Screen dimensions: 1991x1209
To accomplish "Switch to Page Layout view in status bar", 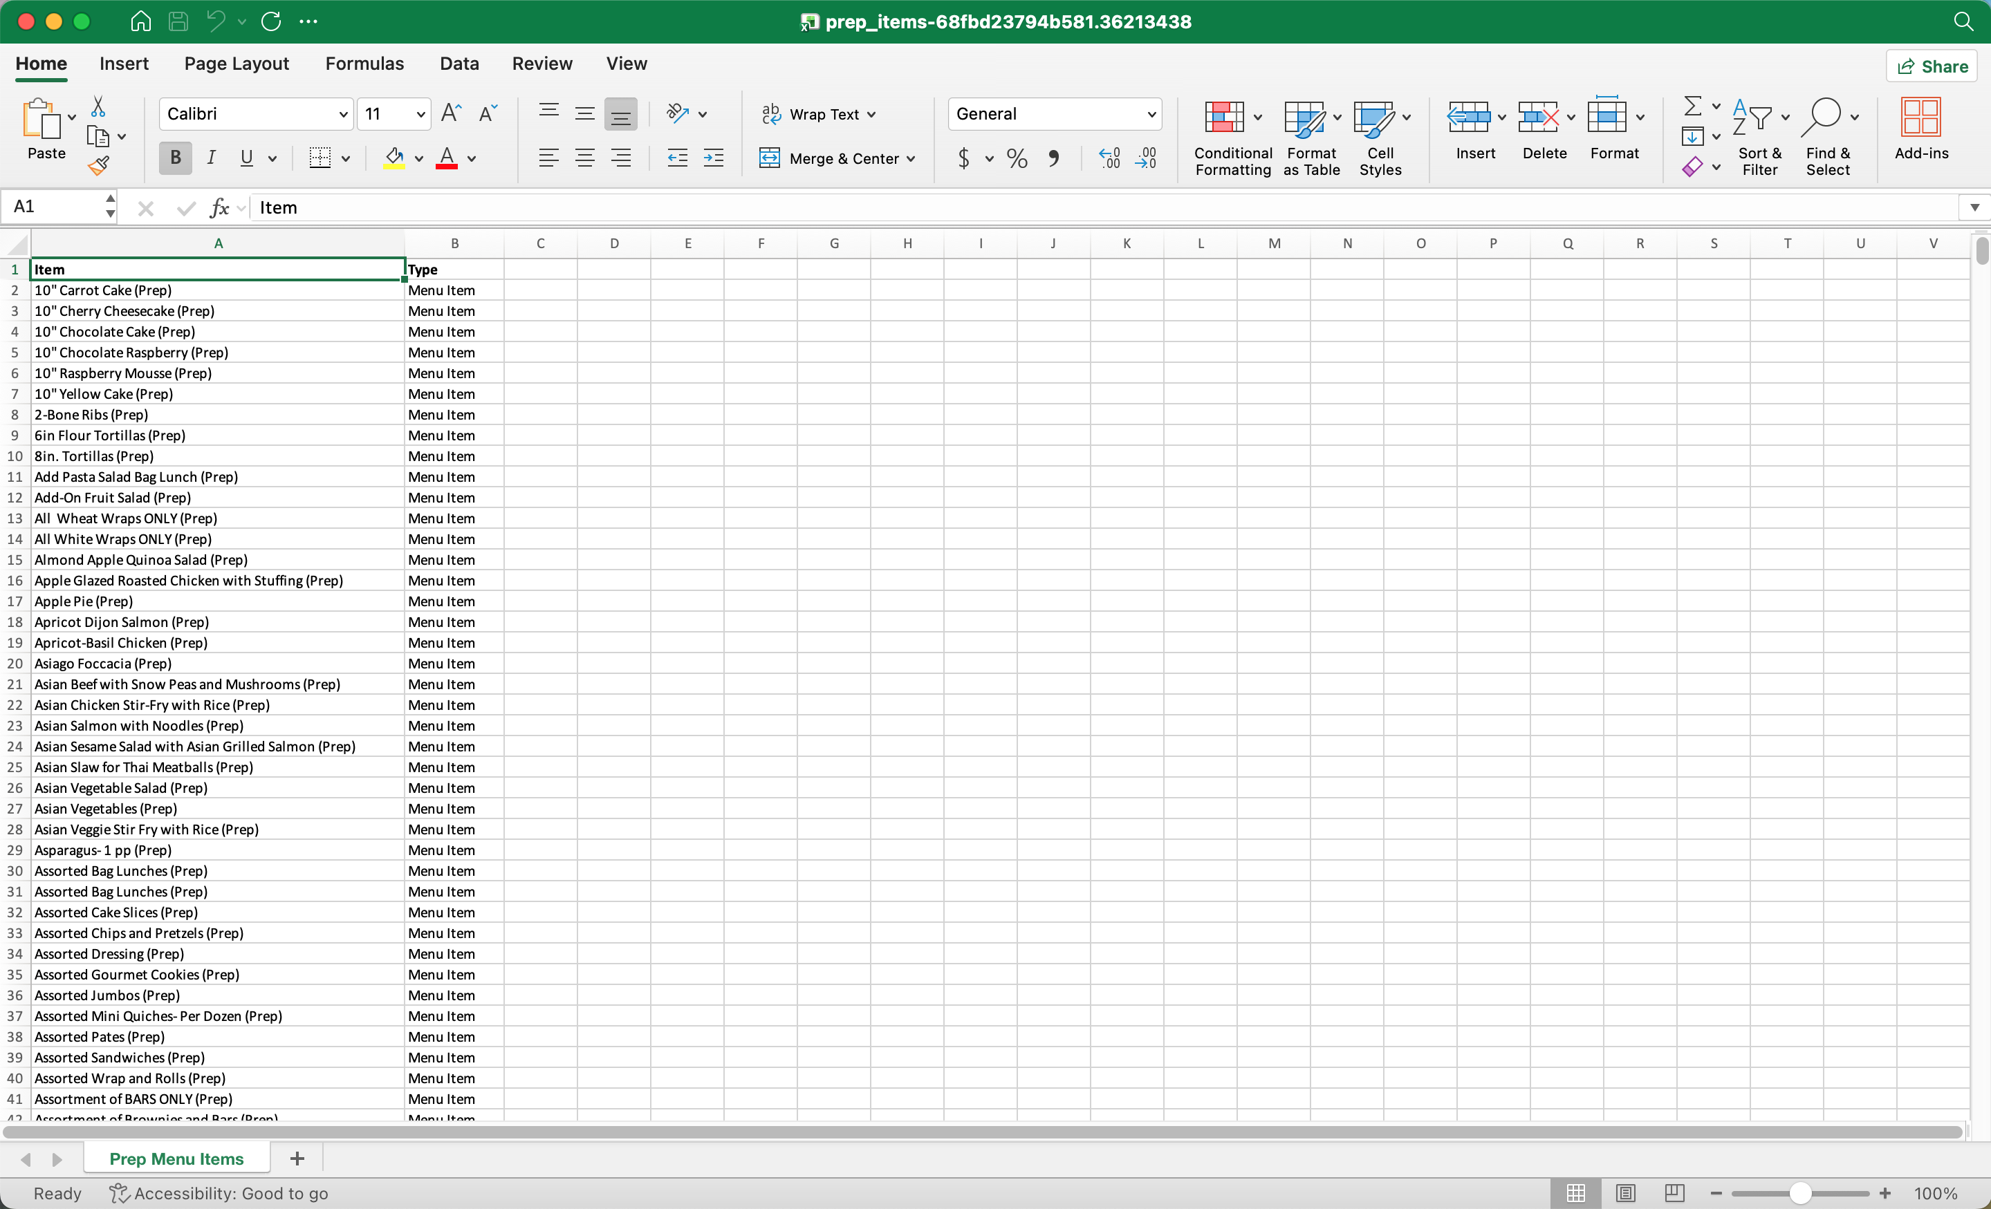I will [x=1626, y=1193].
